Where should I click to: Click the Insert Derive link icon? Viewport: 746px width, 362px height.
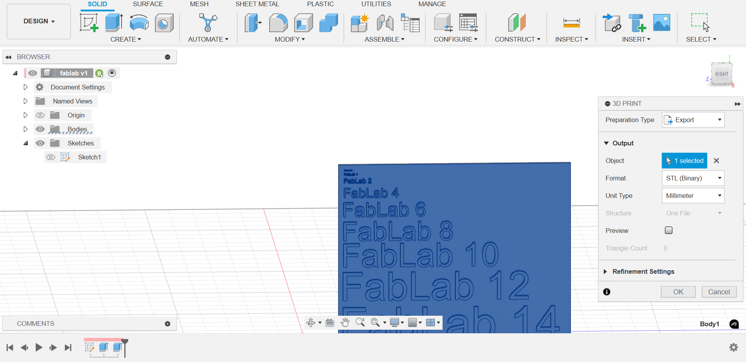point(612,23)
